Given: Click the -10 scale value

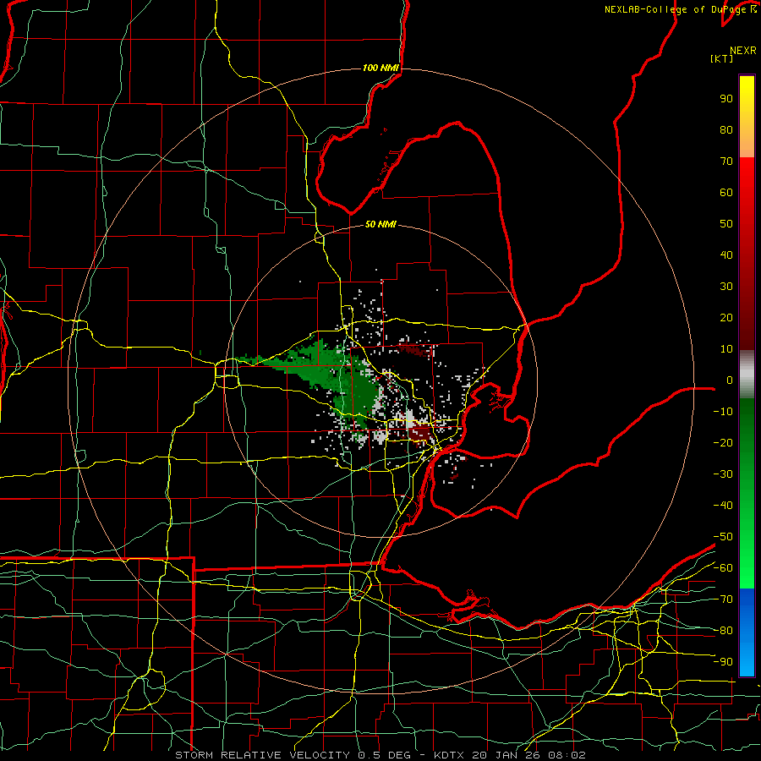Looking at the screenshot, I should (x=723, y=412).
